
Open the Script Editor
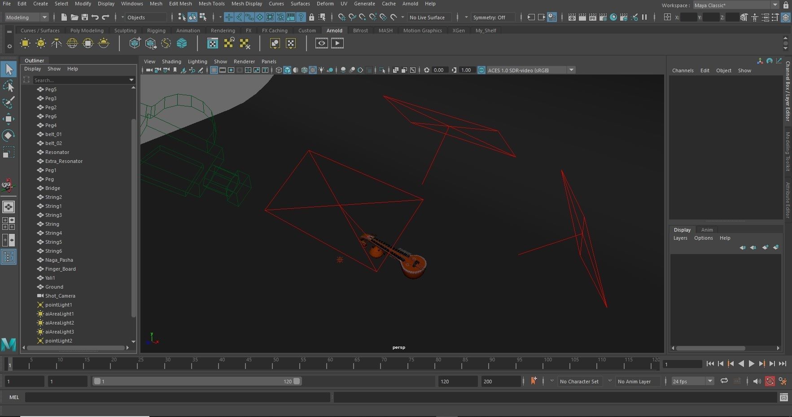(783, 397)
